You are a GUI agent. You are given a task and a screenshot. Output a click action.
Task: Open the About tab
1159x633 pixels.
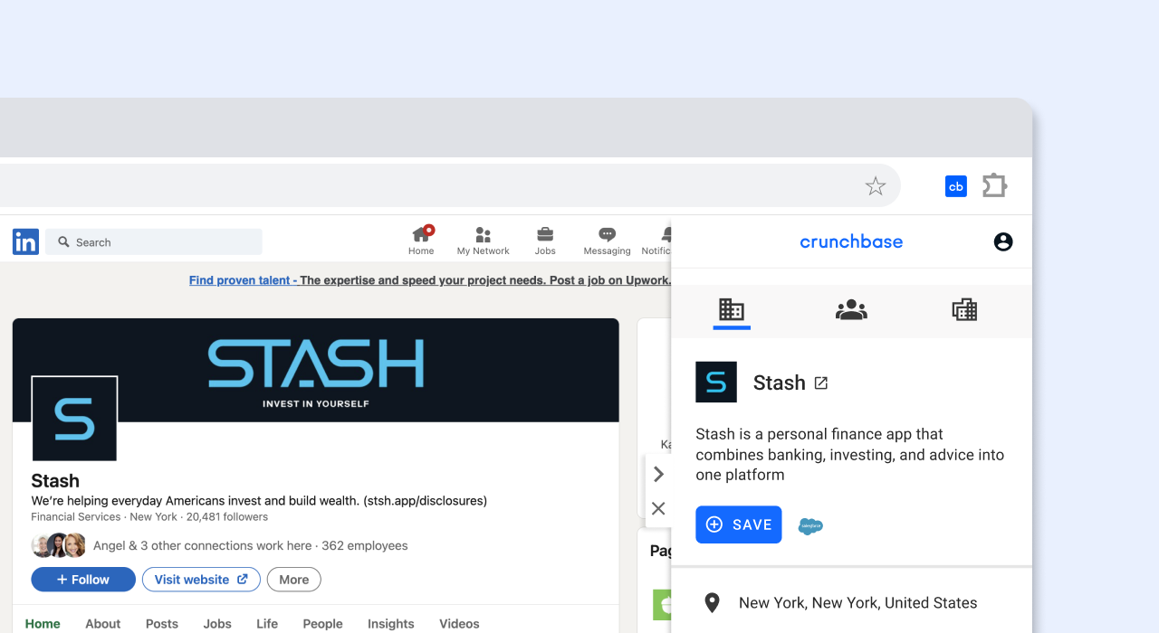[102, 623]
